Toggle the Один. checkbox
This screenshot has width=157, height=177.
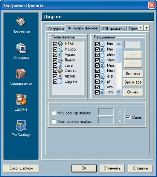(128, 117)
